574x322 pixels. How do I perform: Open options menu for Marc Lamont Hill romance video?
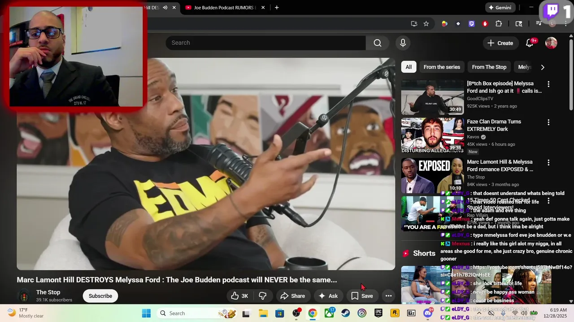(x=548, y=162)
